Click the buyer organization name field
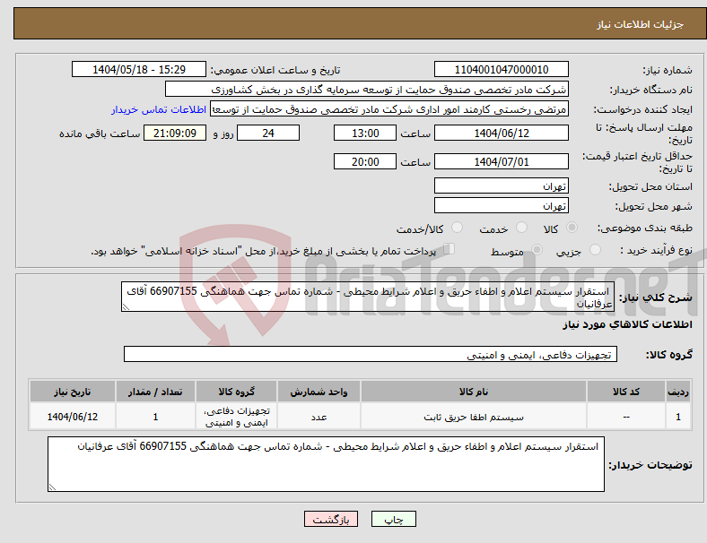This screenshot has height=543, width=707. (367, 89)
